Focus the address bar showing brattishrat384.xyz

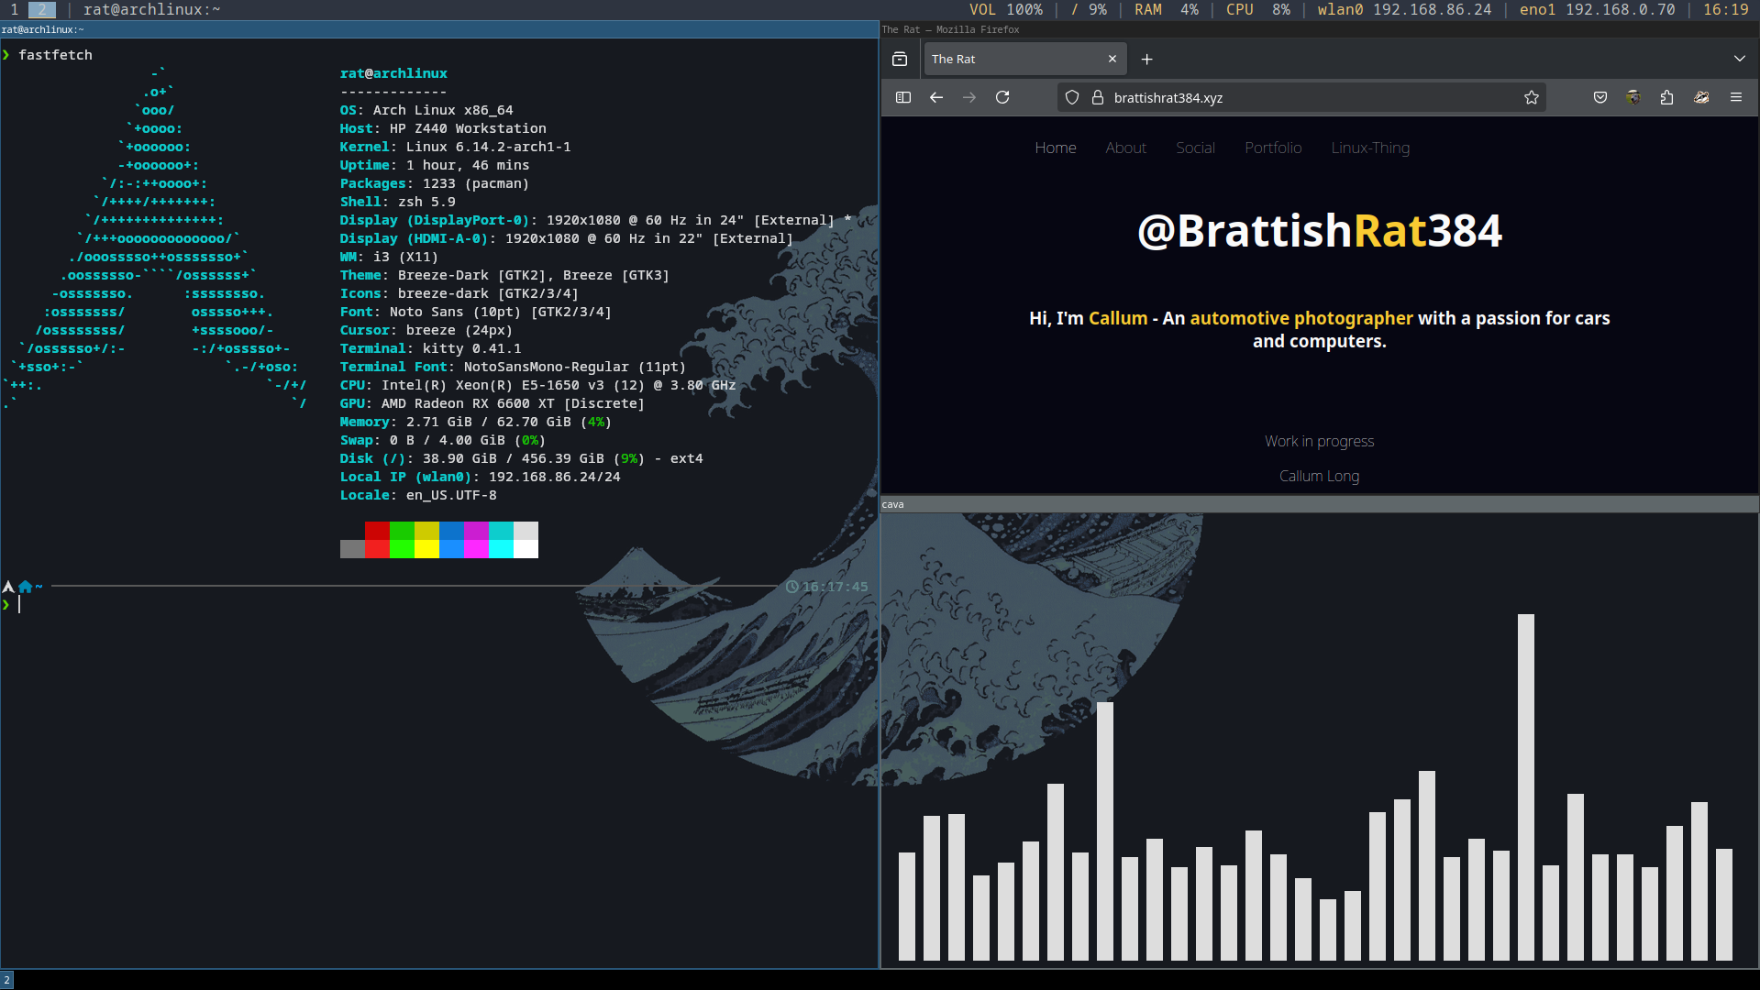point(1301,97)
